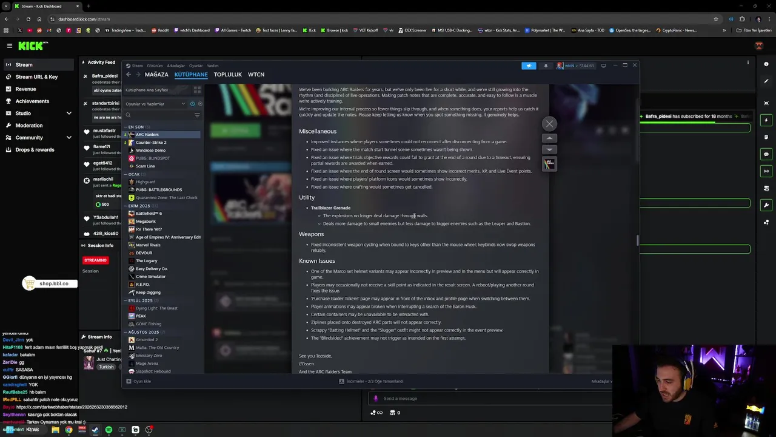The height and width of the screenshot is (437, 776).
Task: Open the Görünüm menu in Steam
Action: click(155, 66)
